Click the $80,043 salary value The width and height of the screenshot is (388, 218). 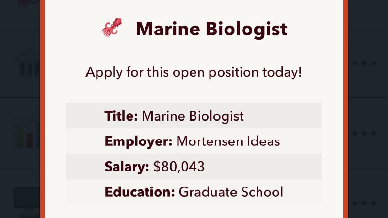pos(179,167)
